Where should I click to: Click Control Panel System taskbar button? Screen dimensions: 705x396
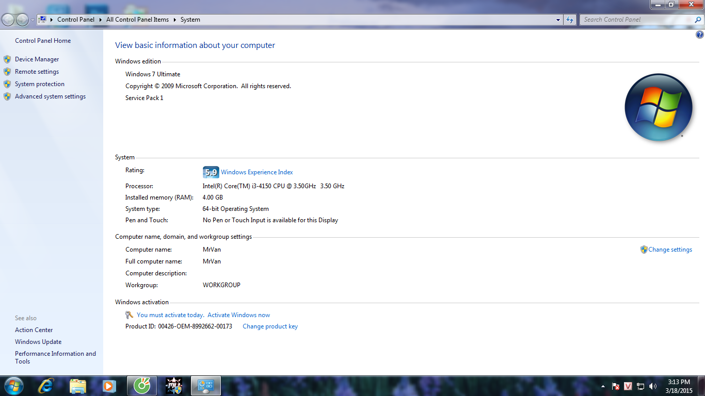[x=206, y=386]
